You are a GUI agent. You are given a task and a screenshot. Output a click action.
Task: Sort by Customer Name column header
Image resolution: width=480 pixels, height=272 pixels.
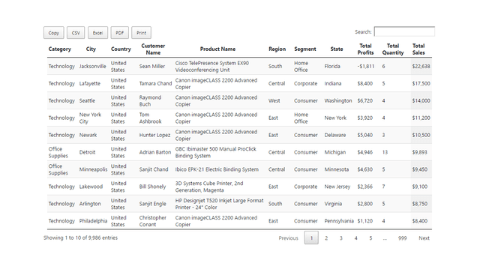[153, 49]
